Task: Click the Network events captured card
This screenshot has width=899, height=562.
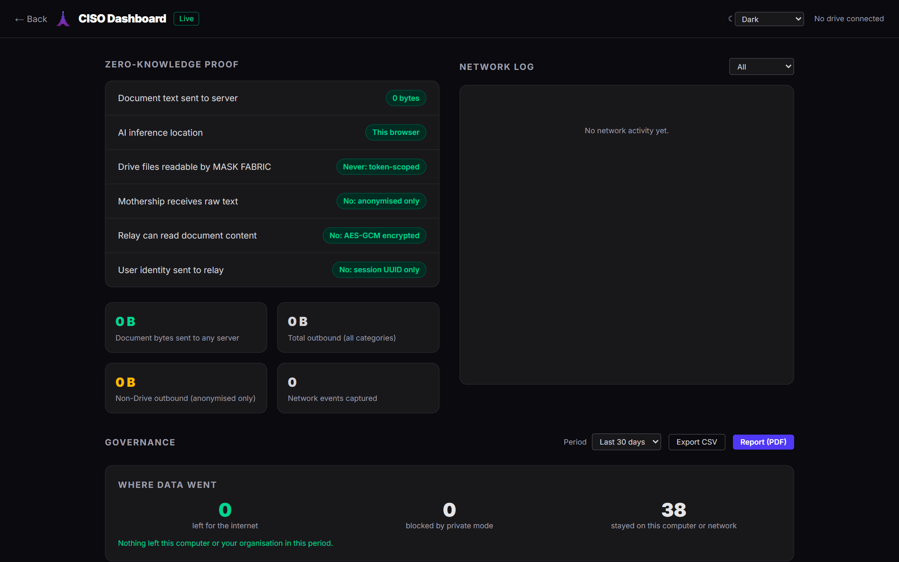Action: click(358, 388)
